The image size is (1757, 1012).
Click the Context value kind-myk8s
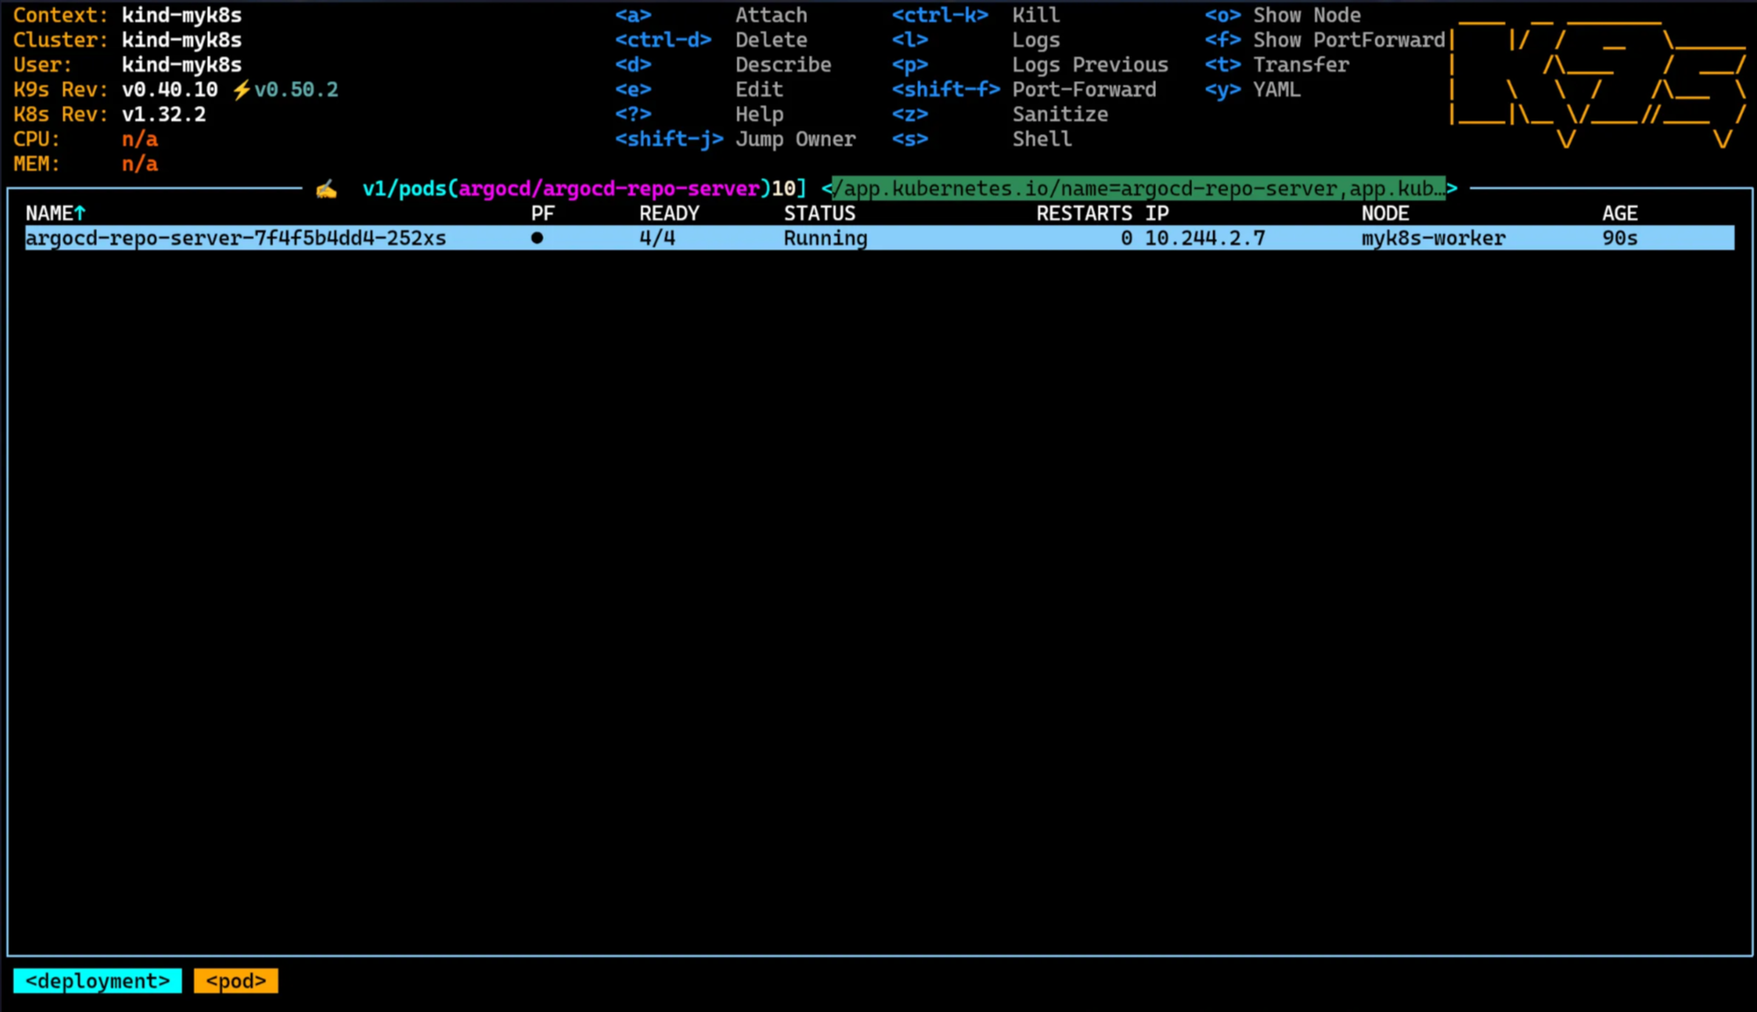[182, 15]
